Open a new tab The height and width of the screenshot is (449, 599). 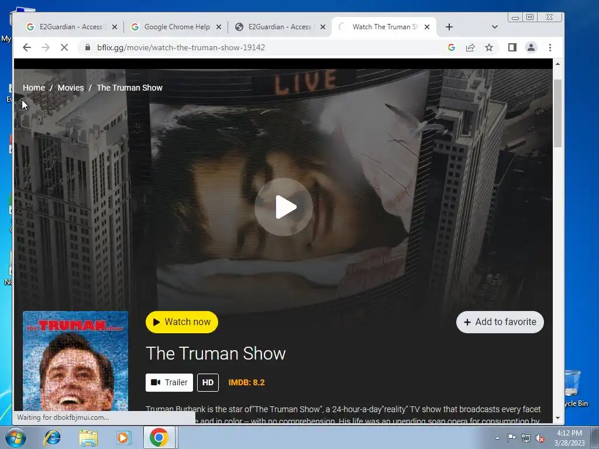click(x=449, y=27)
